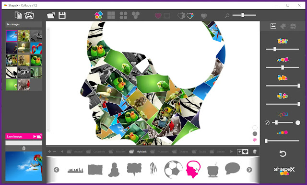Open the Countries mask folder
Screen dimensions: 307x185
point(96,152)
